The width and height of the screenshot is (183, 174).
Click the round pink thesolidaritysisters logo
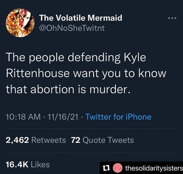point(118,168)
